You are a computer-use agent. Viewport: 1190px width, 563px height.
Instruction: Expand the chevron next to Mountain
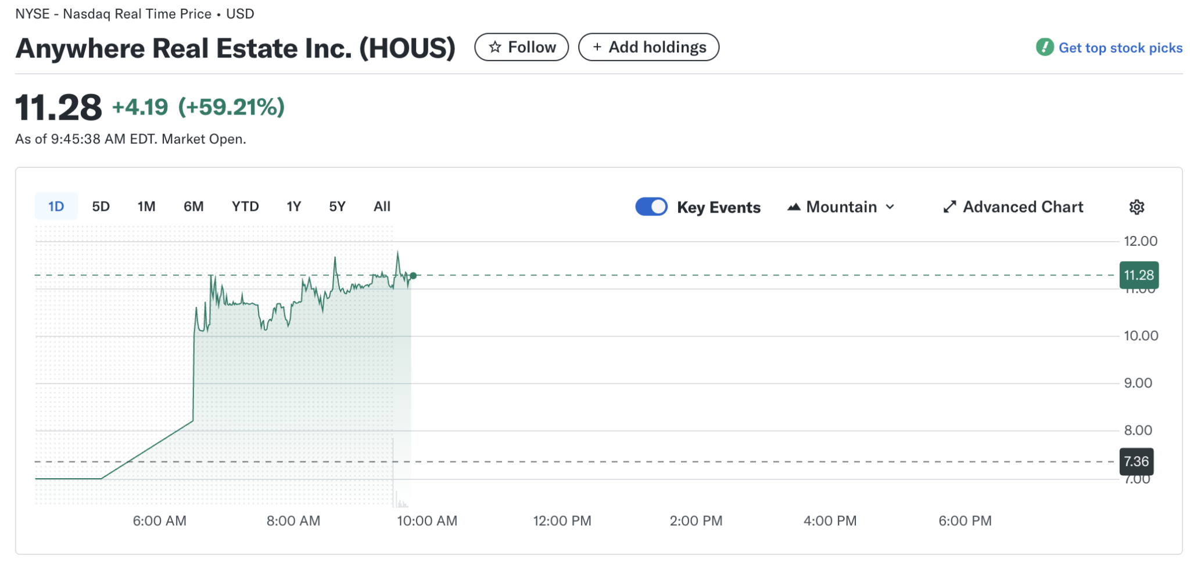(x=890, y=207)
